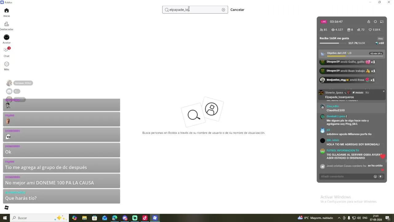Viewport: 394px width, 222px height.
Task: Open the Gumball | Lpmx username
Action: coord(337,117)
